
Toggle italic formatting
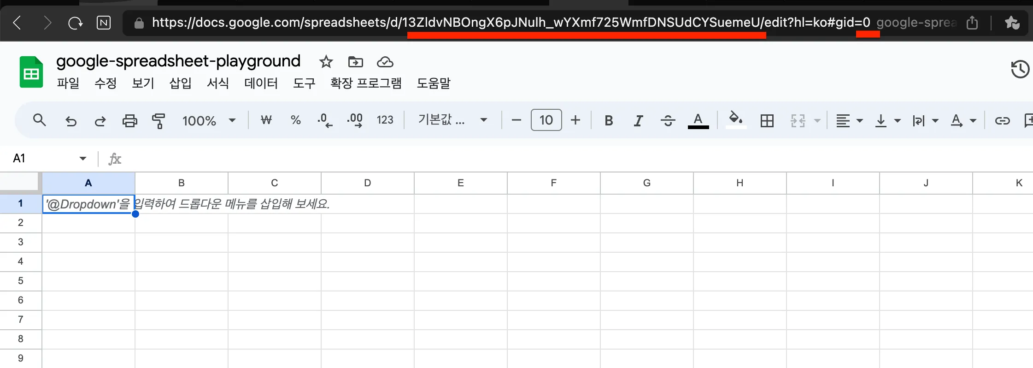point(638,121)
